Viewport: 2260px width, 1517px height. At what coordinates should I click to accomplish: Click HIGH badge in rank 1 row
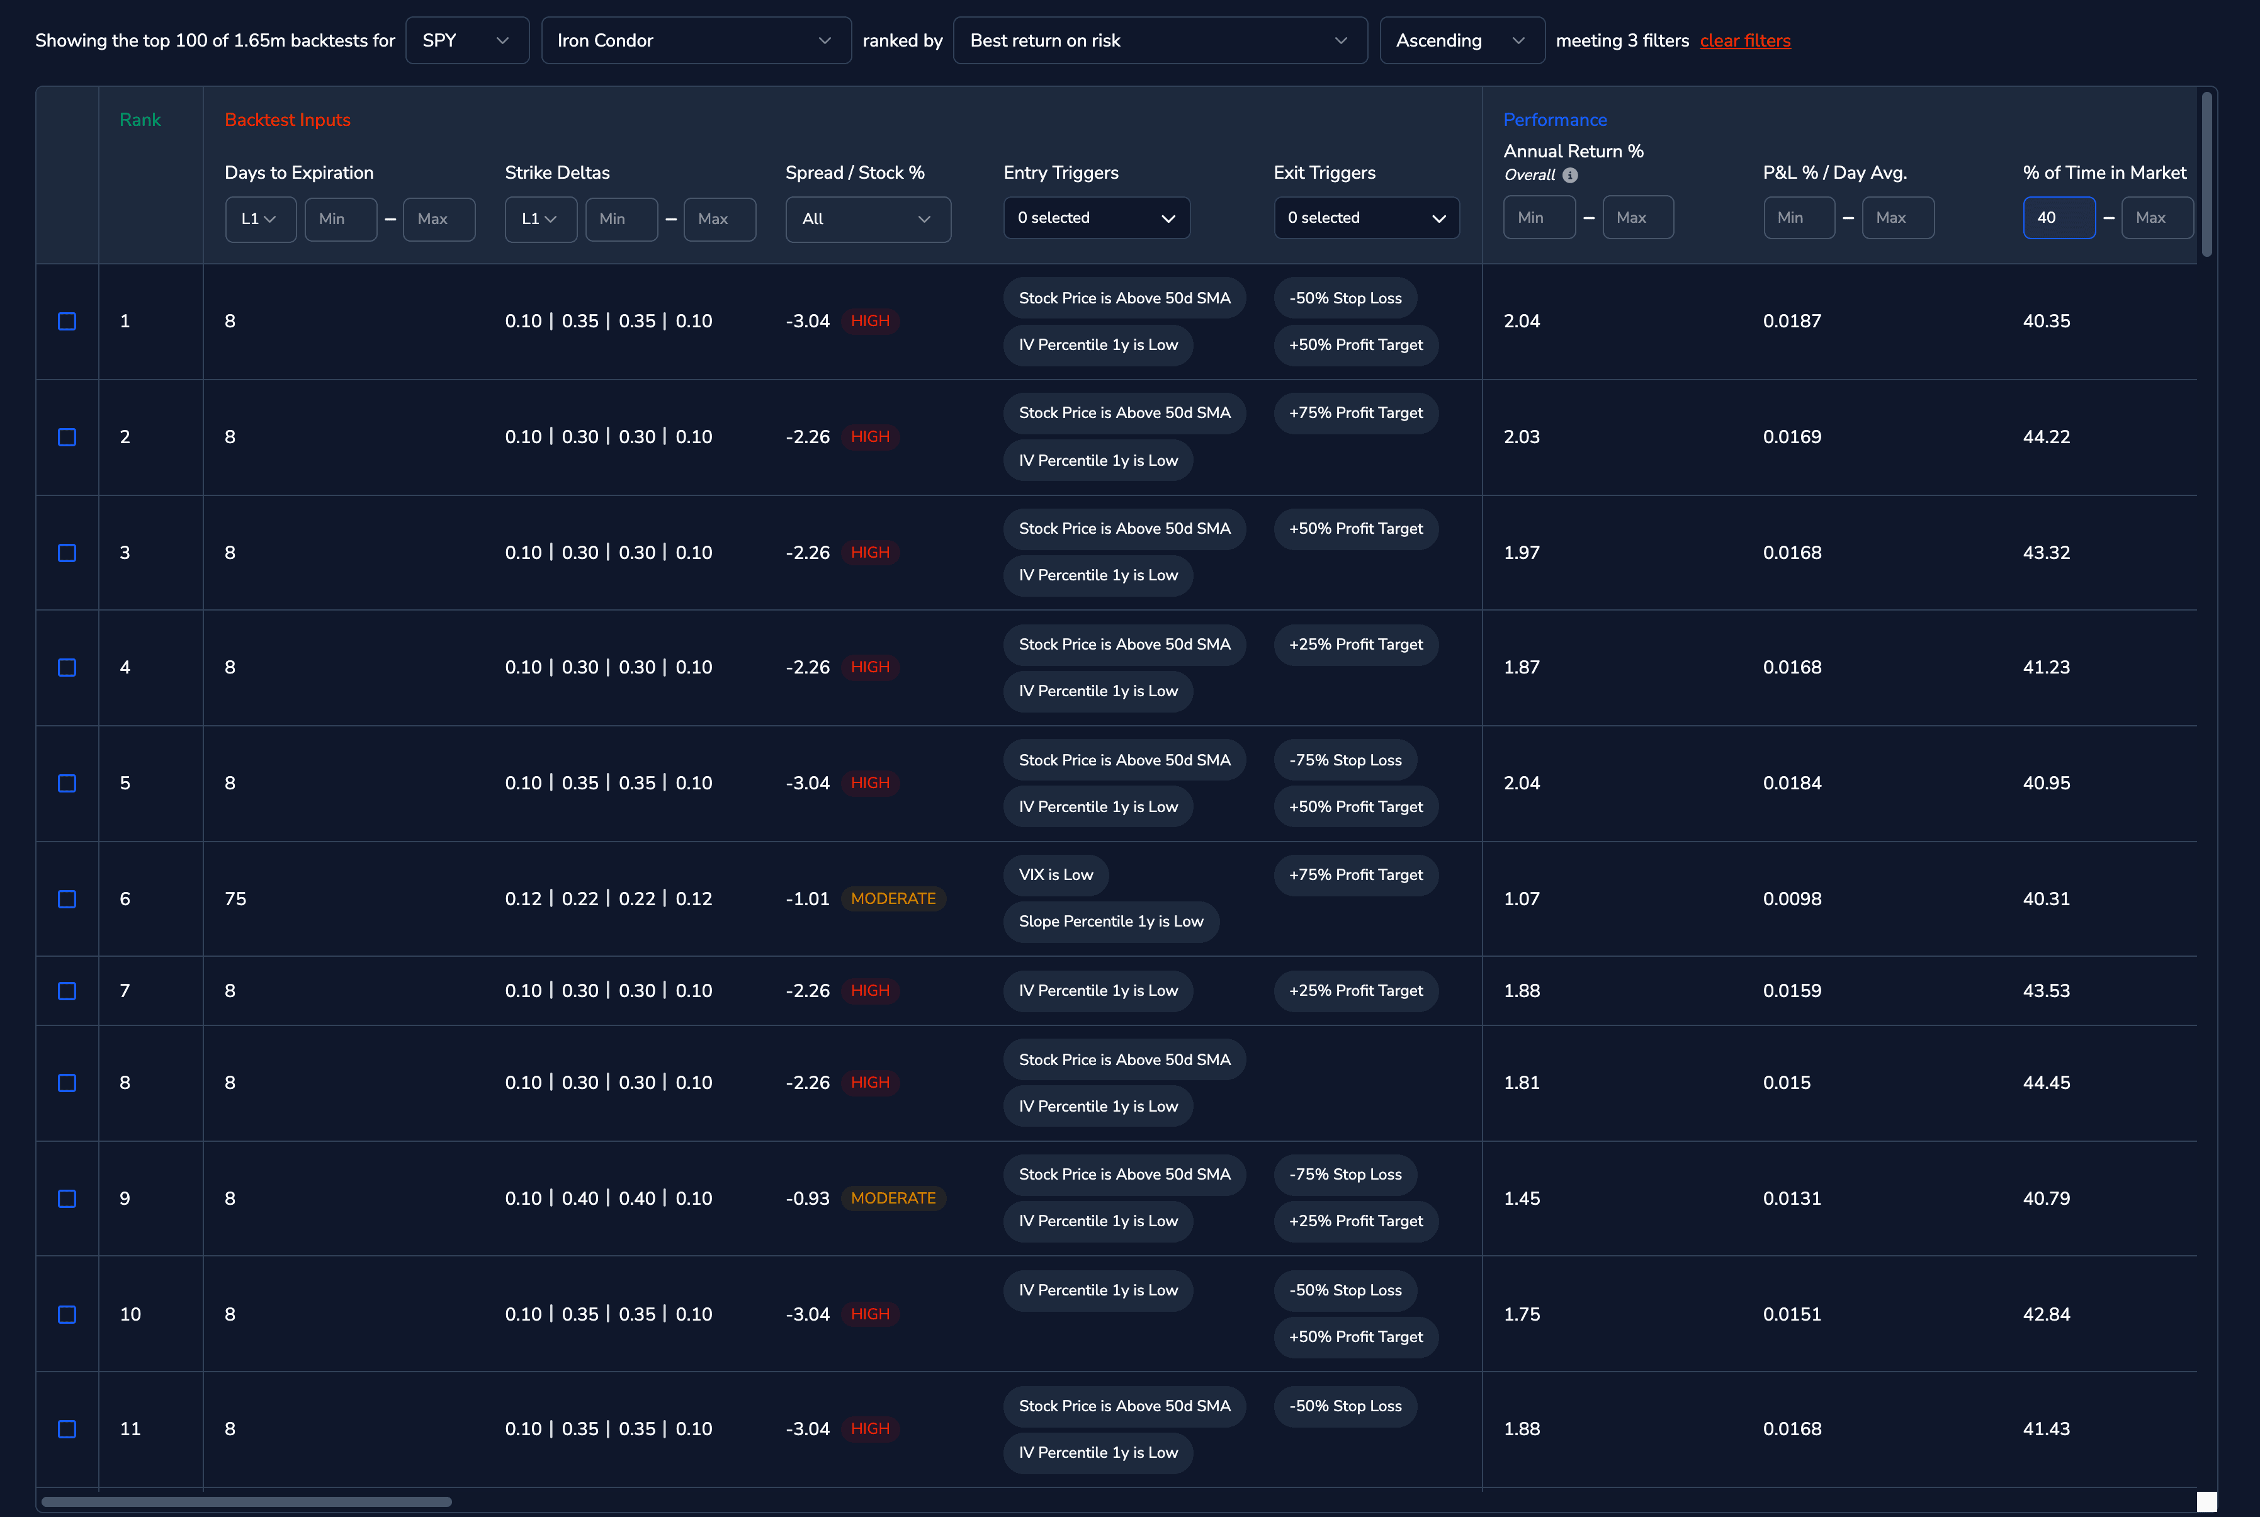tap(870, 321)
